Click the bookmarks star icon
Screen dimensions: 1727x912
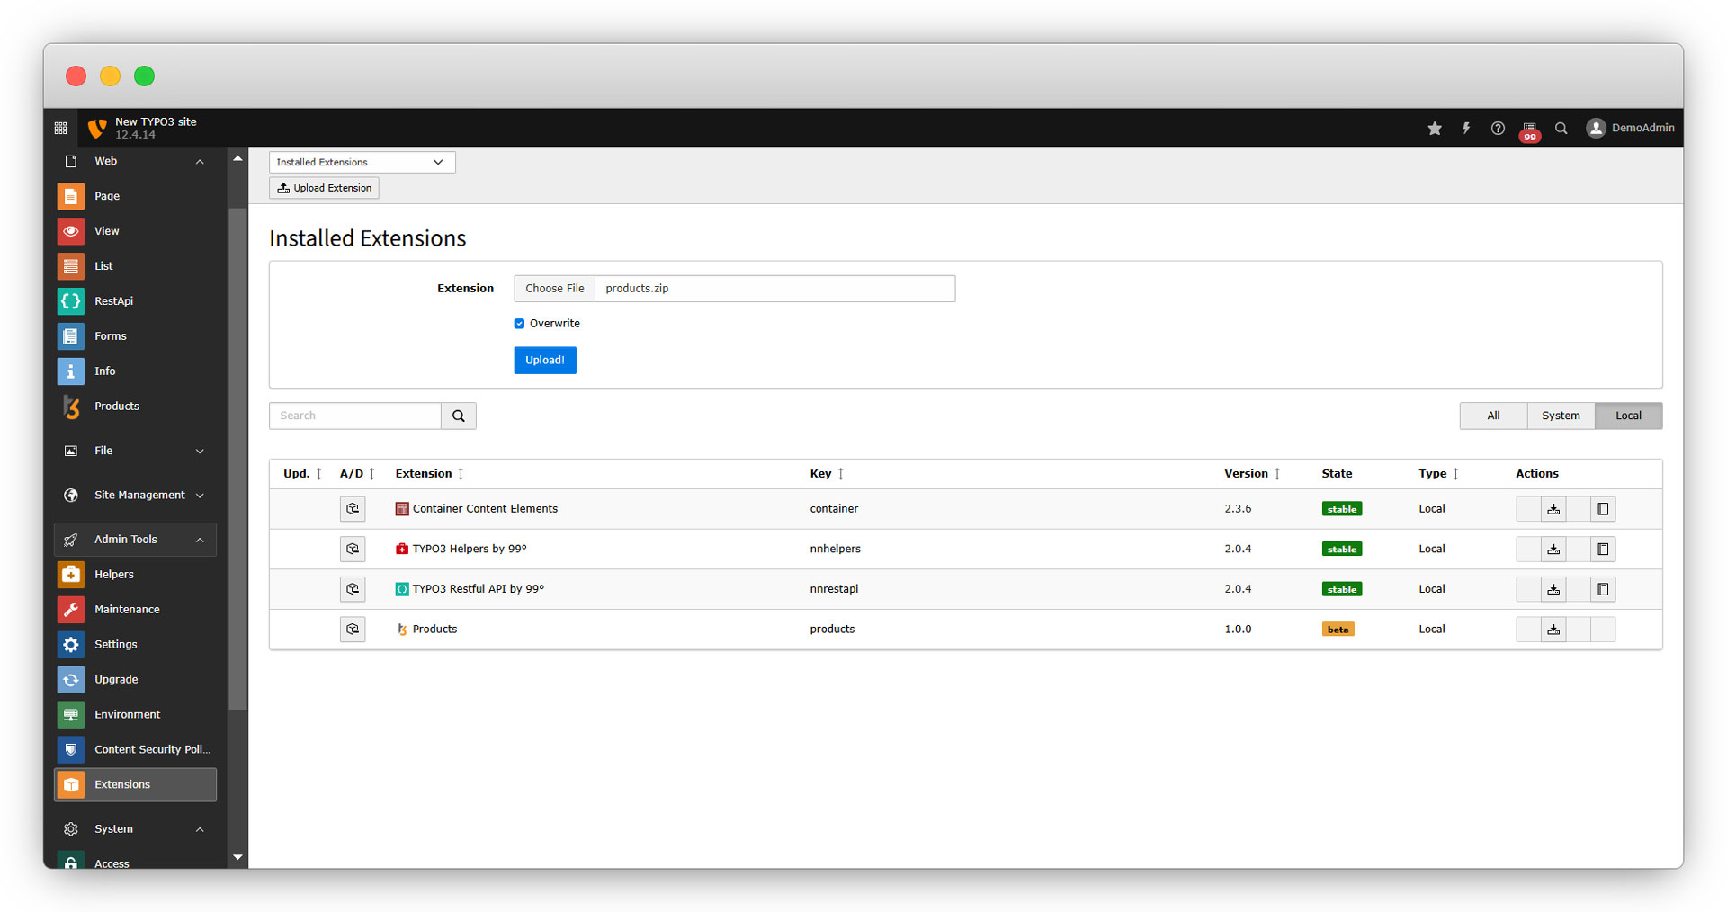click(x=1435, y=129)
